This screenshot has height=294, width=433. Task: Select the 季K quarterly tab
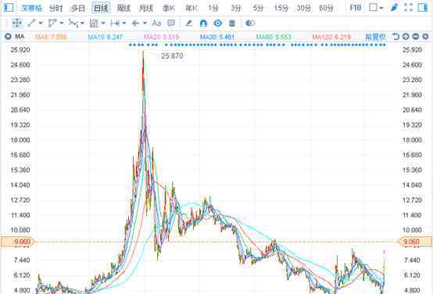(169, 9)
